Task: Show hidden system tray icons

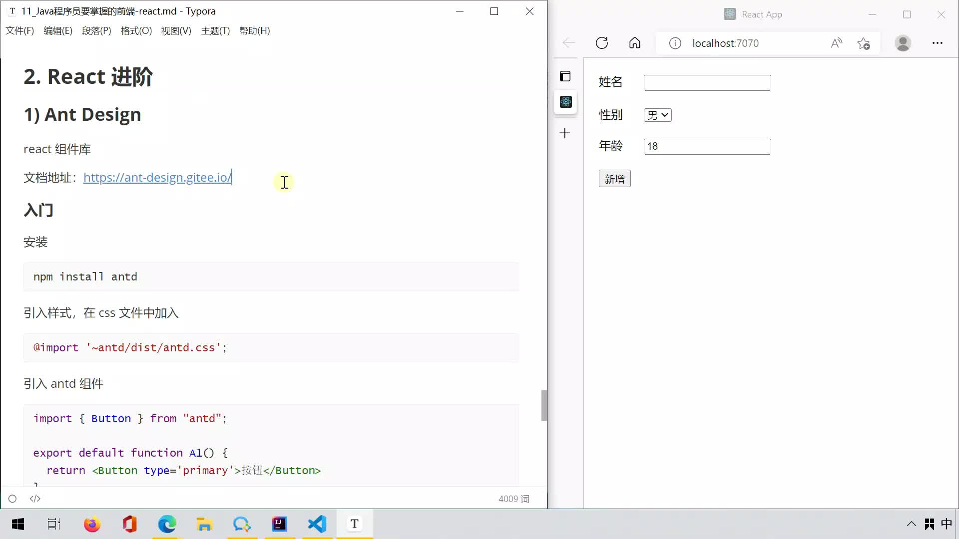Action: 911,524
